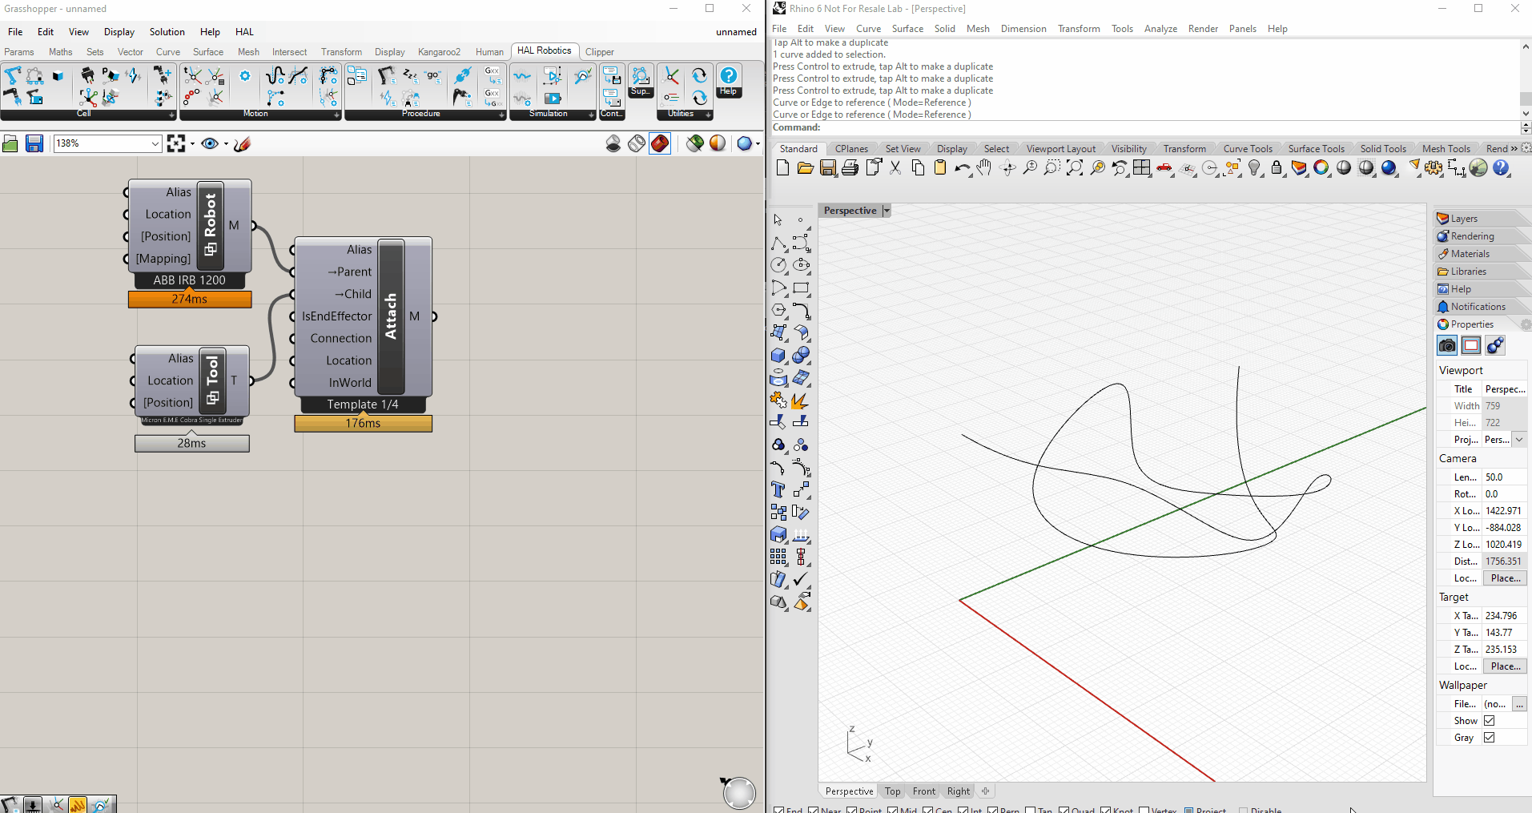The height and width of the screenshot is (813, 1532).
Task: Open dropdown arrow next to Grasshopper eye preview icon
Action: [226, 144]
